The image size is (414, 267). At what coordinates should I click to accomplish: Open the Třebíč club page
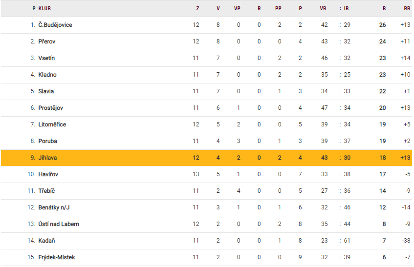tap(46, 191)
